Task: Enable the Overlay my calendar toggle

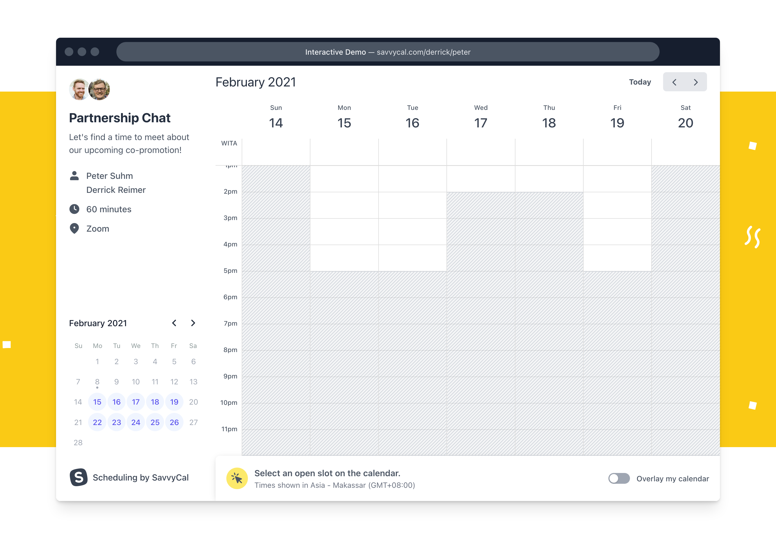Action: [x=619, y=479]
